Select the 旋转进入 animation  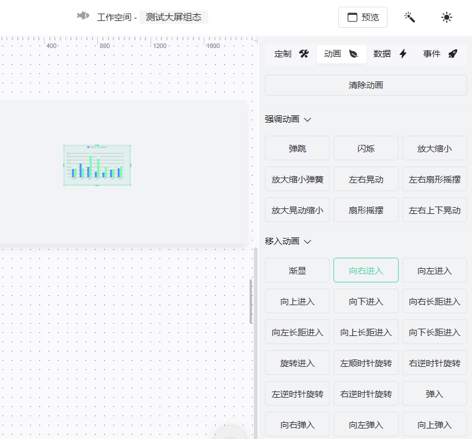click(297, 363)
